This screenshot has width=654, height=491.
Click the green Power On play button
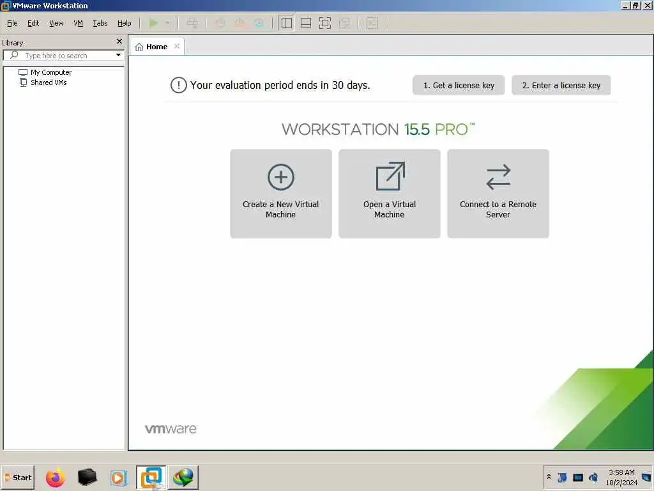[153, 23]
